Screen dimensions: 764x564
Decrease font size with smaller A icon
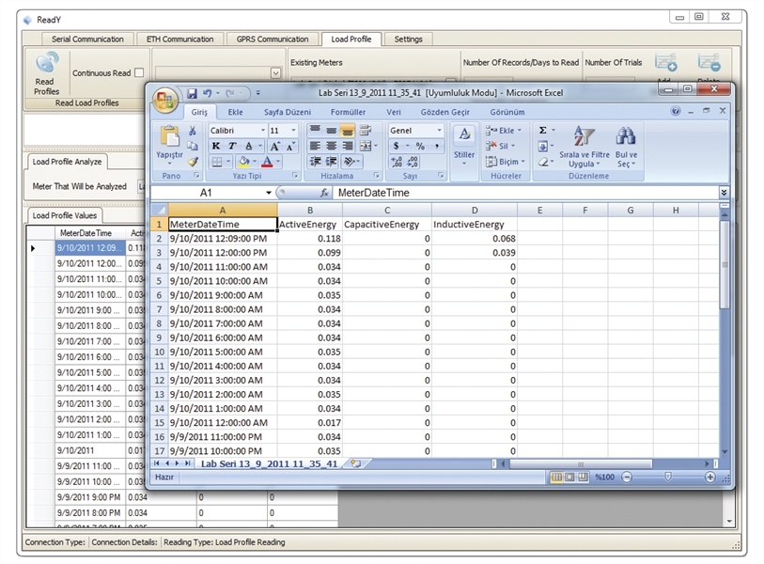(290, 147)
